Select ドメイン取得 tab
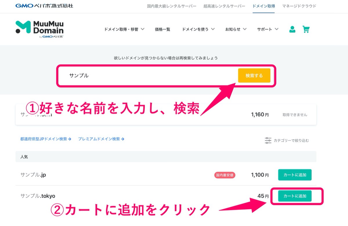This screenshot has height=226, width=348. tap(264, 6)
